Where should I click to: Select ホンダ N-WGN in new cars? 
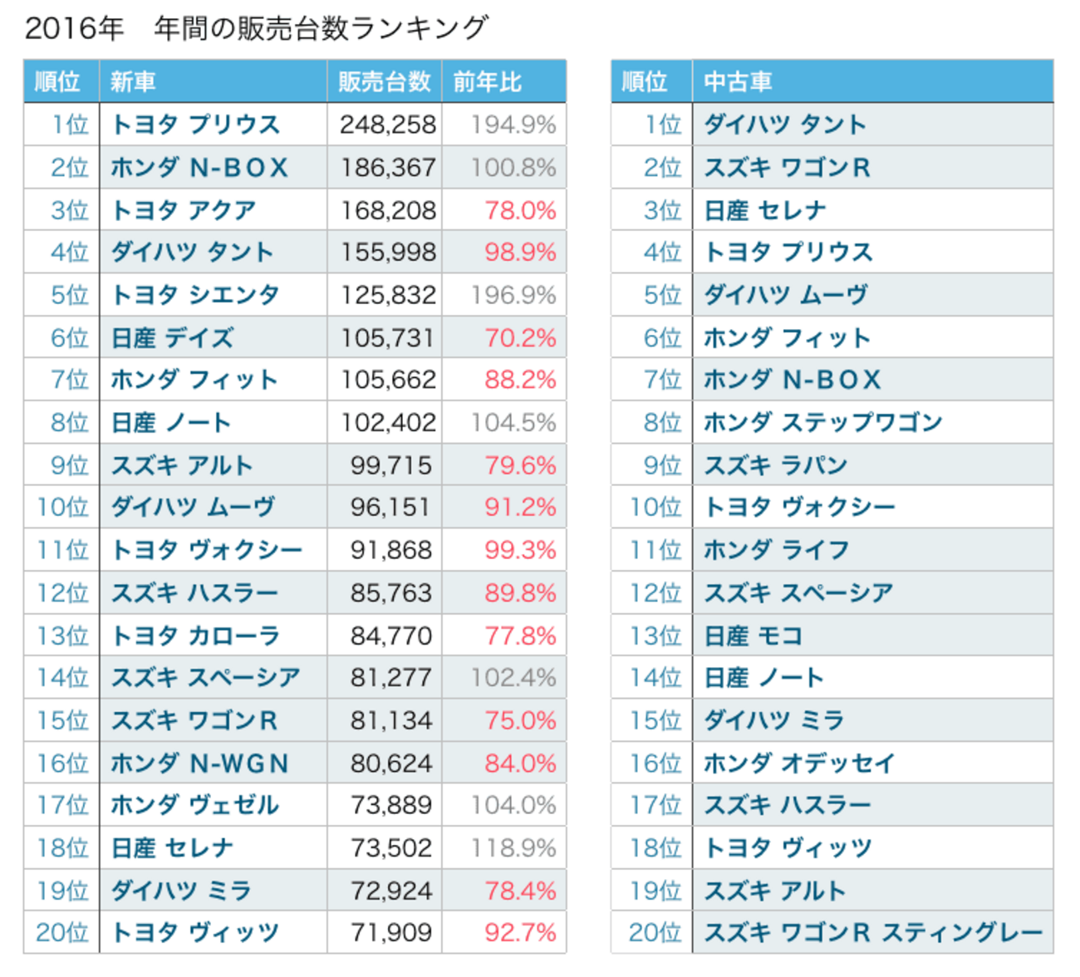(x=199, y=763)
